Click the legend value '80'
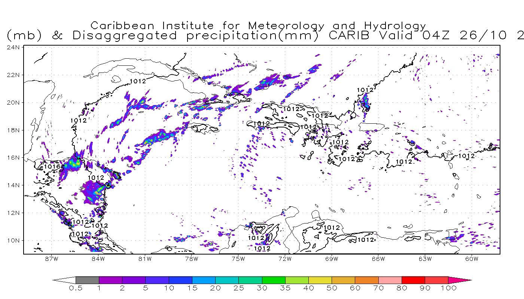Image resolution: width=524 pixels, height=299 pixels. tap(402, 289)
